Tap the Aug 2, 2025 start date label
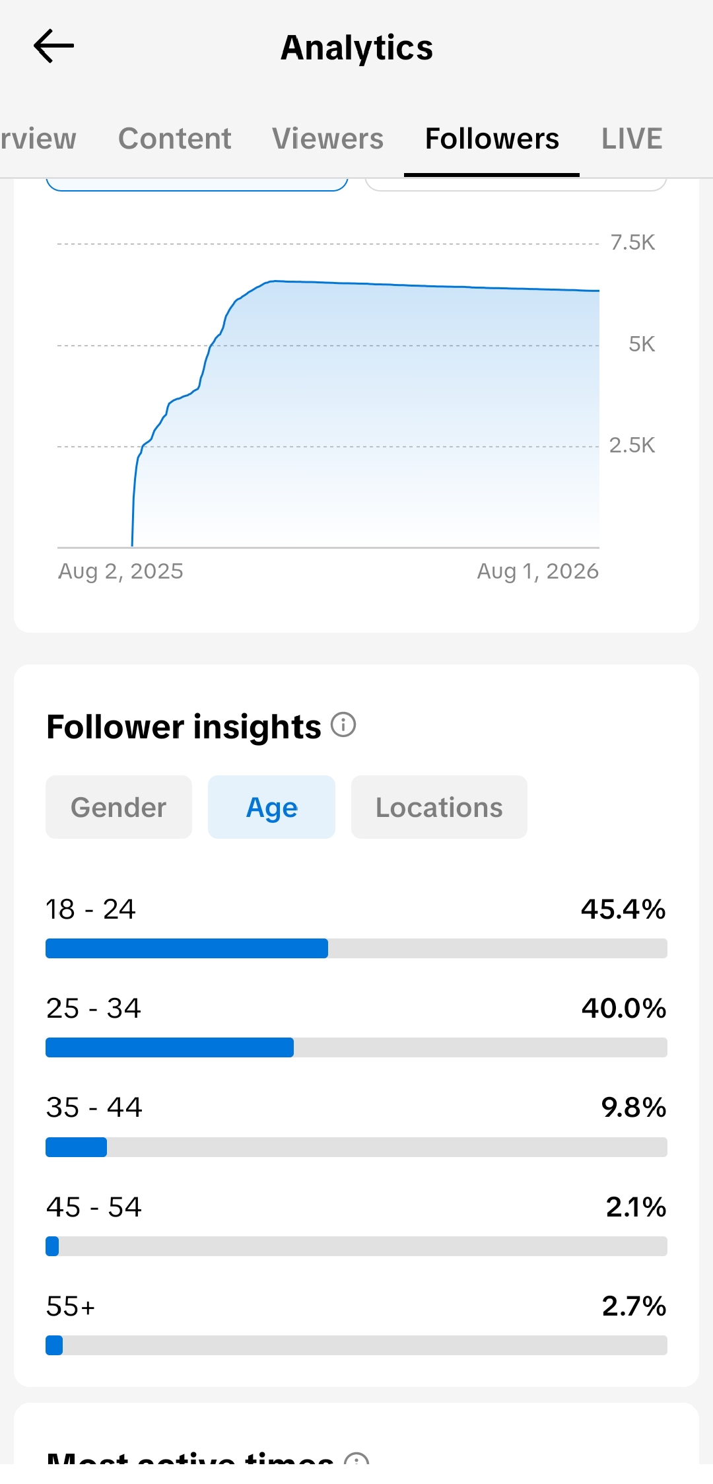Viewport: 713px width, 1484px height. 121,571
